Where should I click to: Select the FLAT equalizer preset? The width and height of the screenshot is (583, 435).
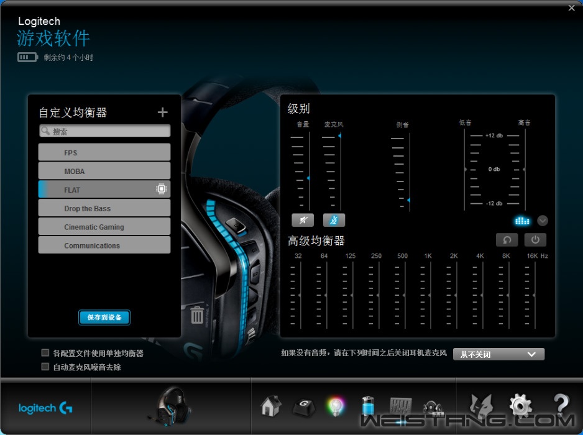coord(104,190)
